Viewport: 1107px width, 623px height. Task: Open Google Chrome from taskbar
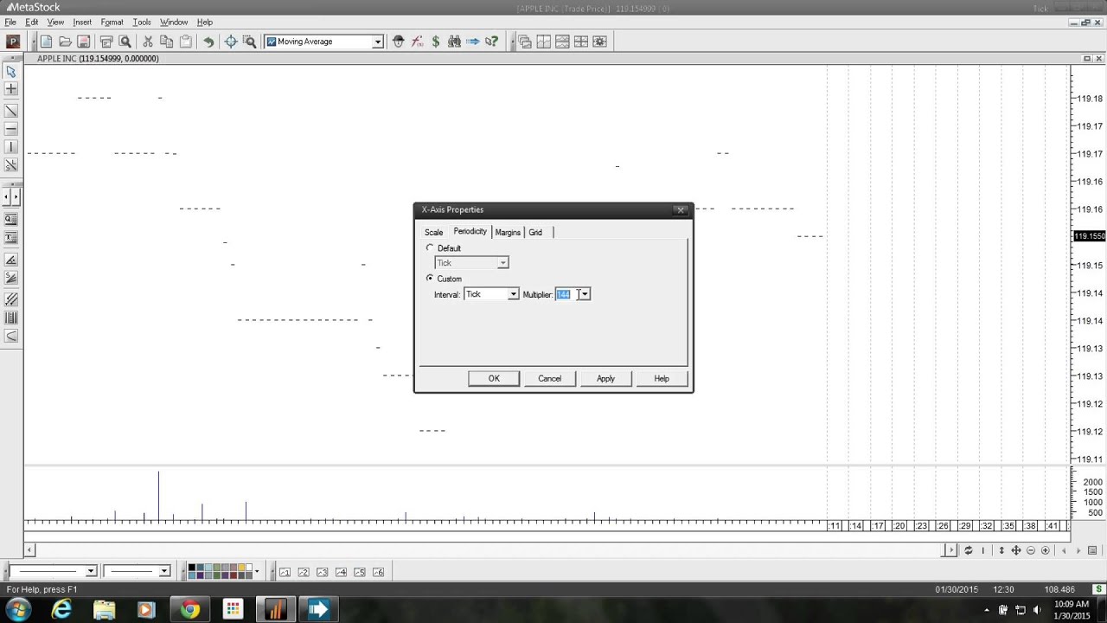[x=189, y=610]
